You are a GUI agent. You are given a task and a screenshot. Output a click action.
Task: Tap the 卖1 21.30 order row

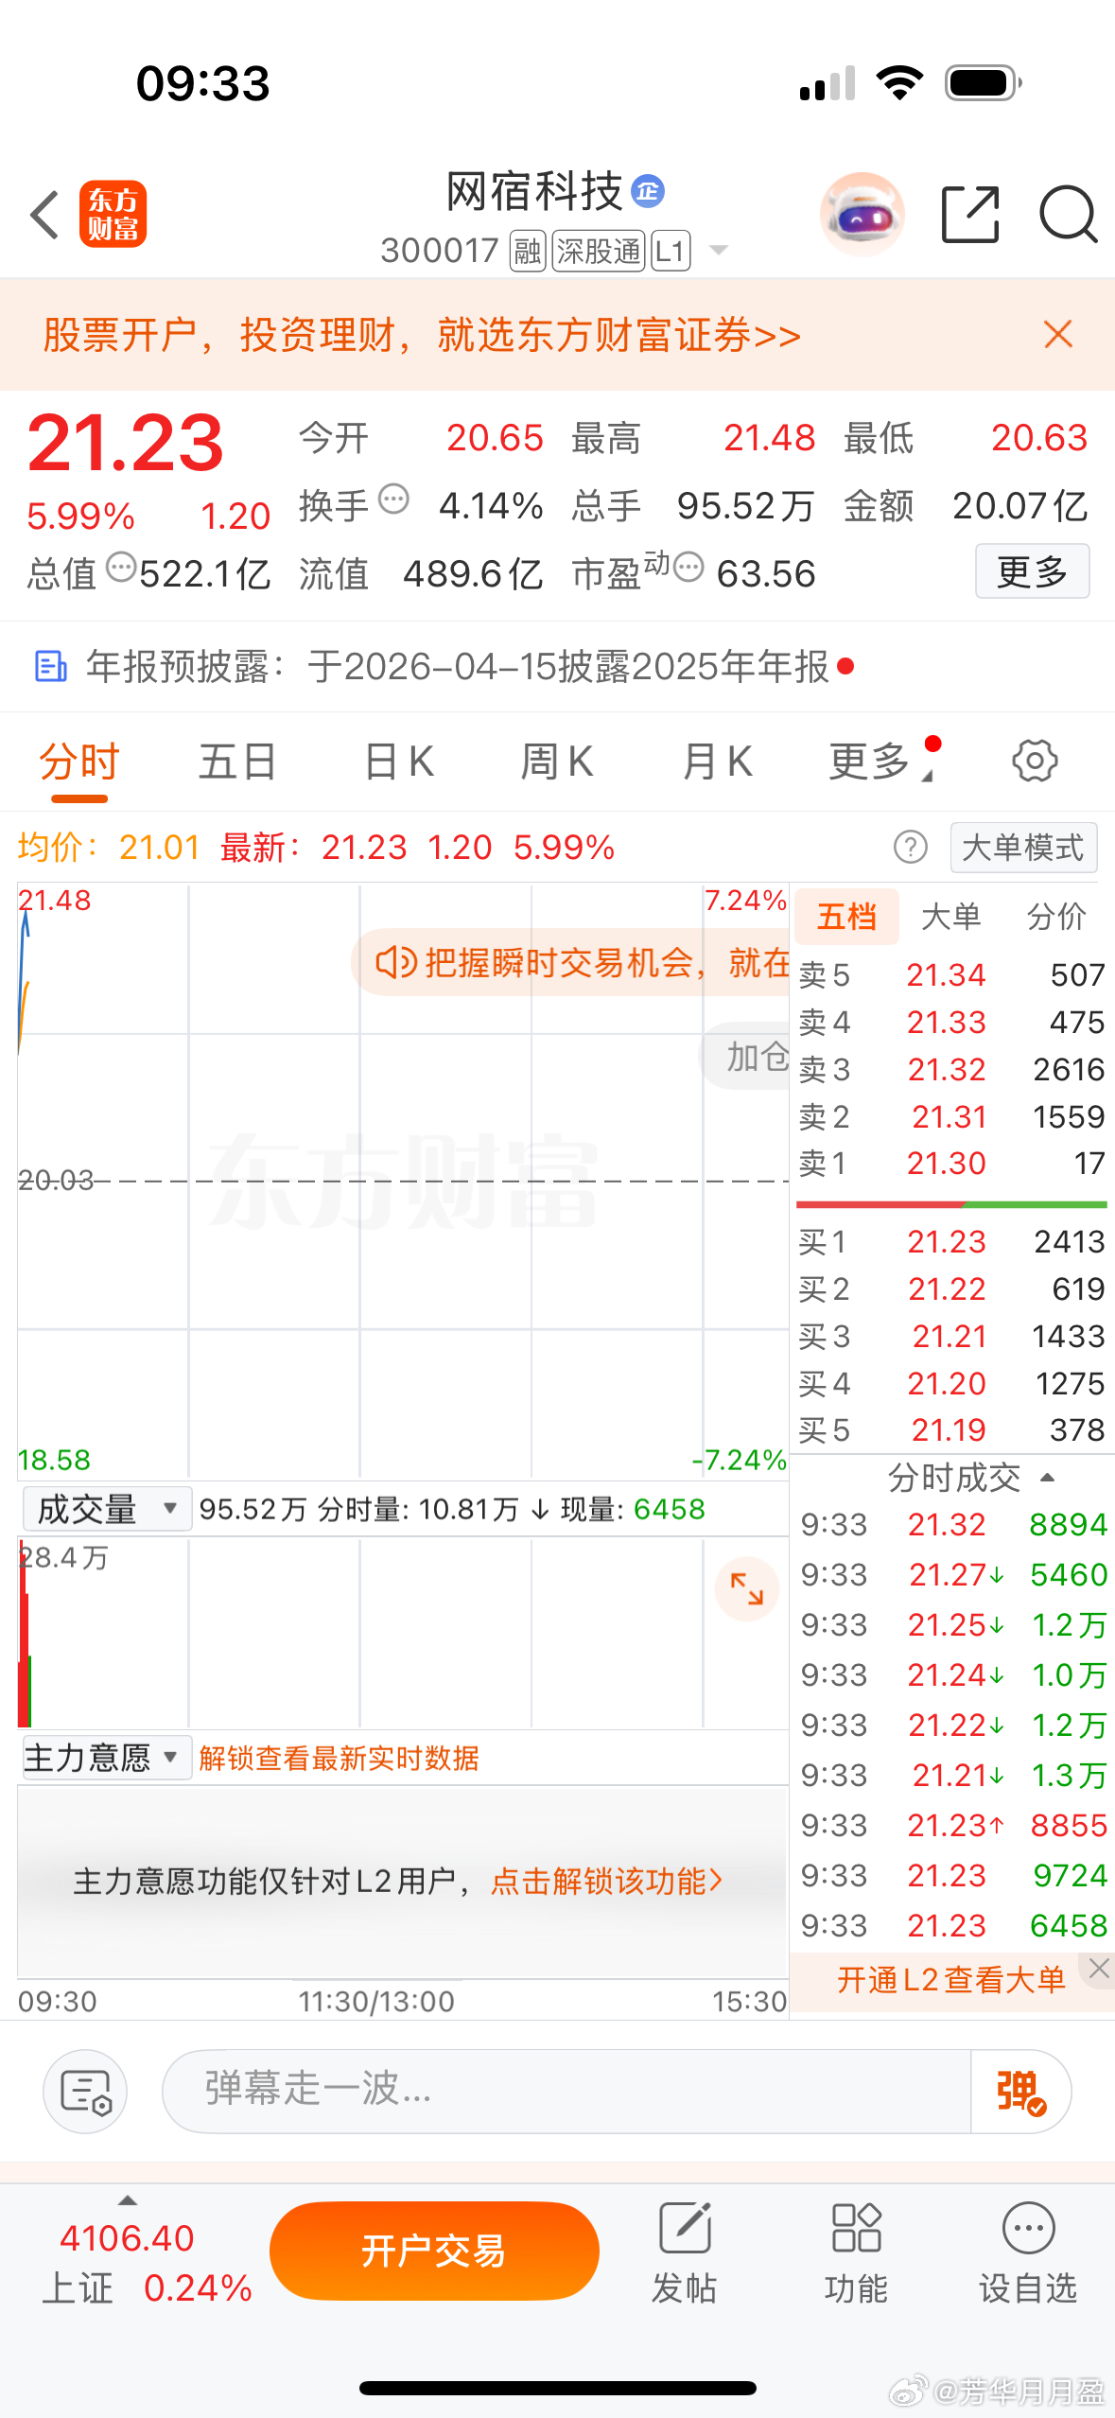click(x=951, y=1164)
